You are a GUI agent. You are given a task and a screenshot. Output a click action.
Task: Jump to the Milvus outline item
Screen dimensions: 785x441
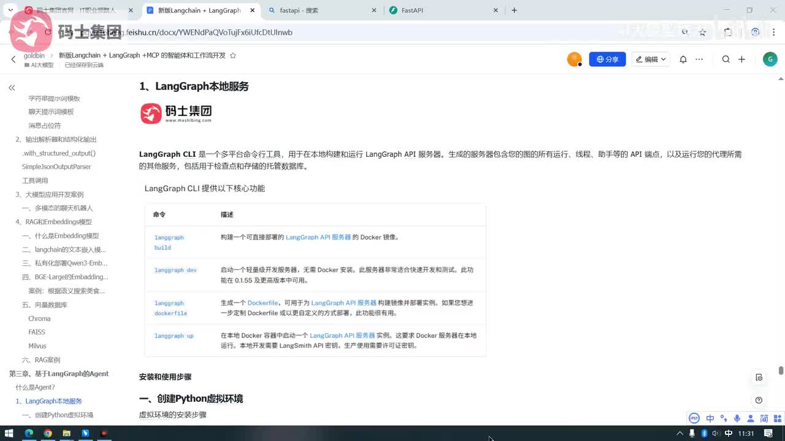[x=37, y=346]
